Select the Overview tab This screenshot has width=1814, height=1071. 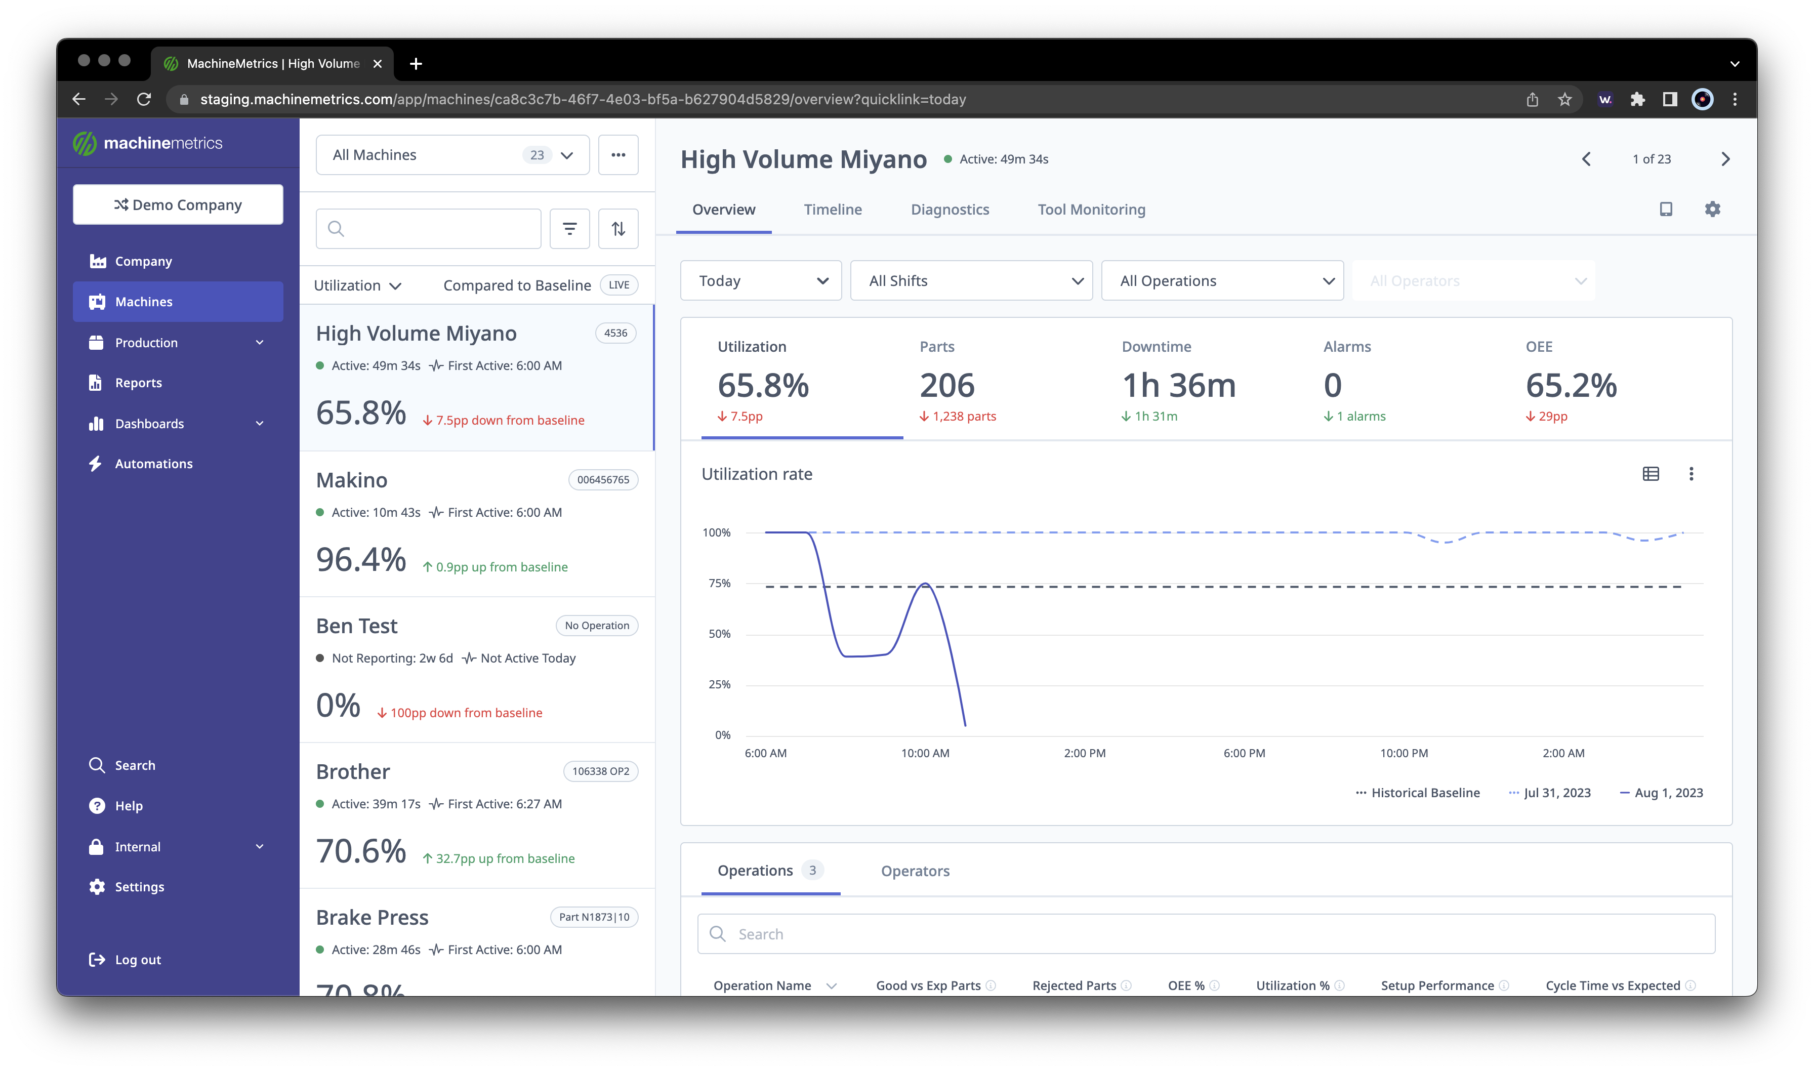point(724,210)
